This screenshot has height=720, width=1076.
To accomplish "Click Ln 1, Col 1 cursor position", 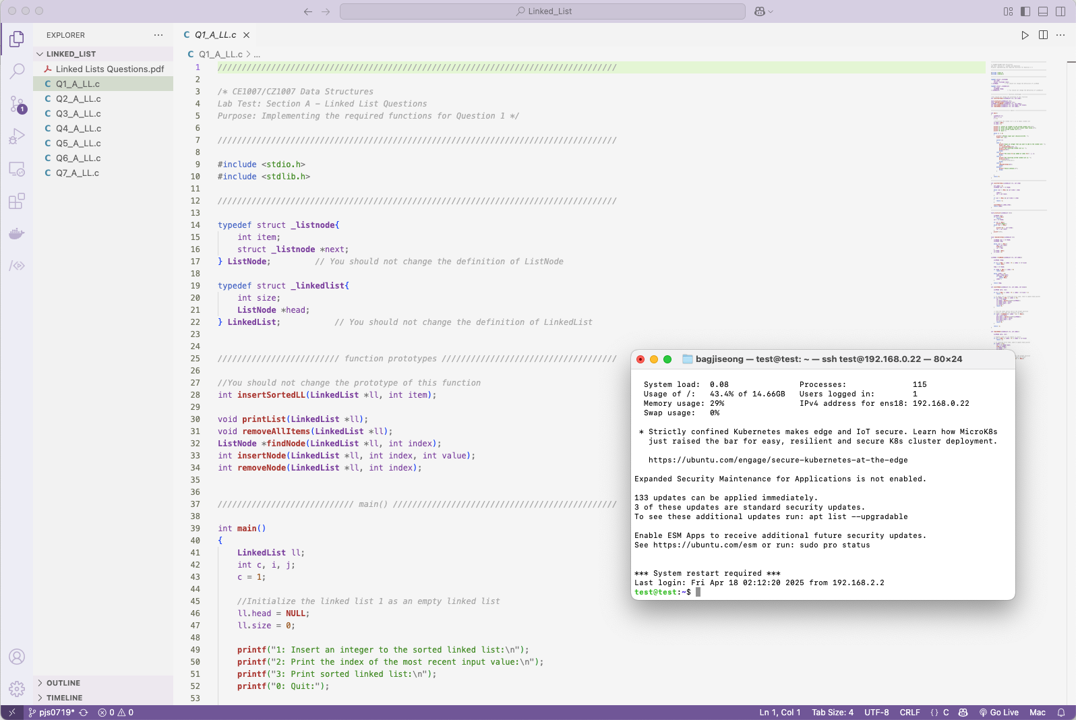I will [x=780, y=713].
